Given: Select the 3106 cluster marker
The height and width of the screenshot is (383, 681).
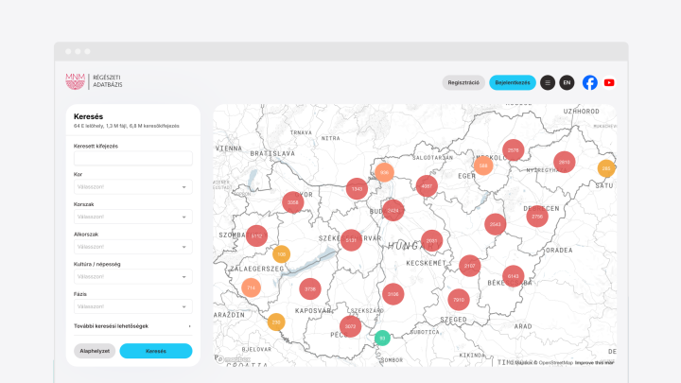Looking at the screenshot, I should click(x=393, y=294).
